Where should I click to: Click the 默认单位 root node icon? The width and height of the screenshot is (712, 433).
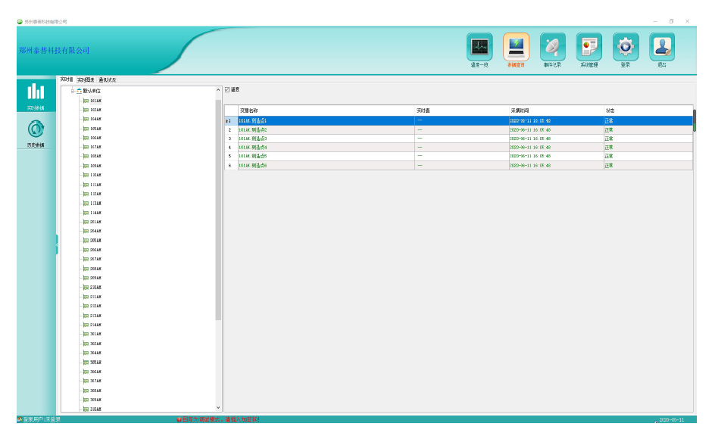(79, 91)
